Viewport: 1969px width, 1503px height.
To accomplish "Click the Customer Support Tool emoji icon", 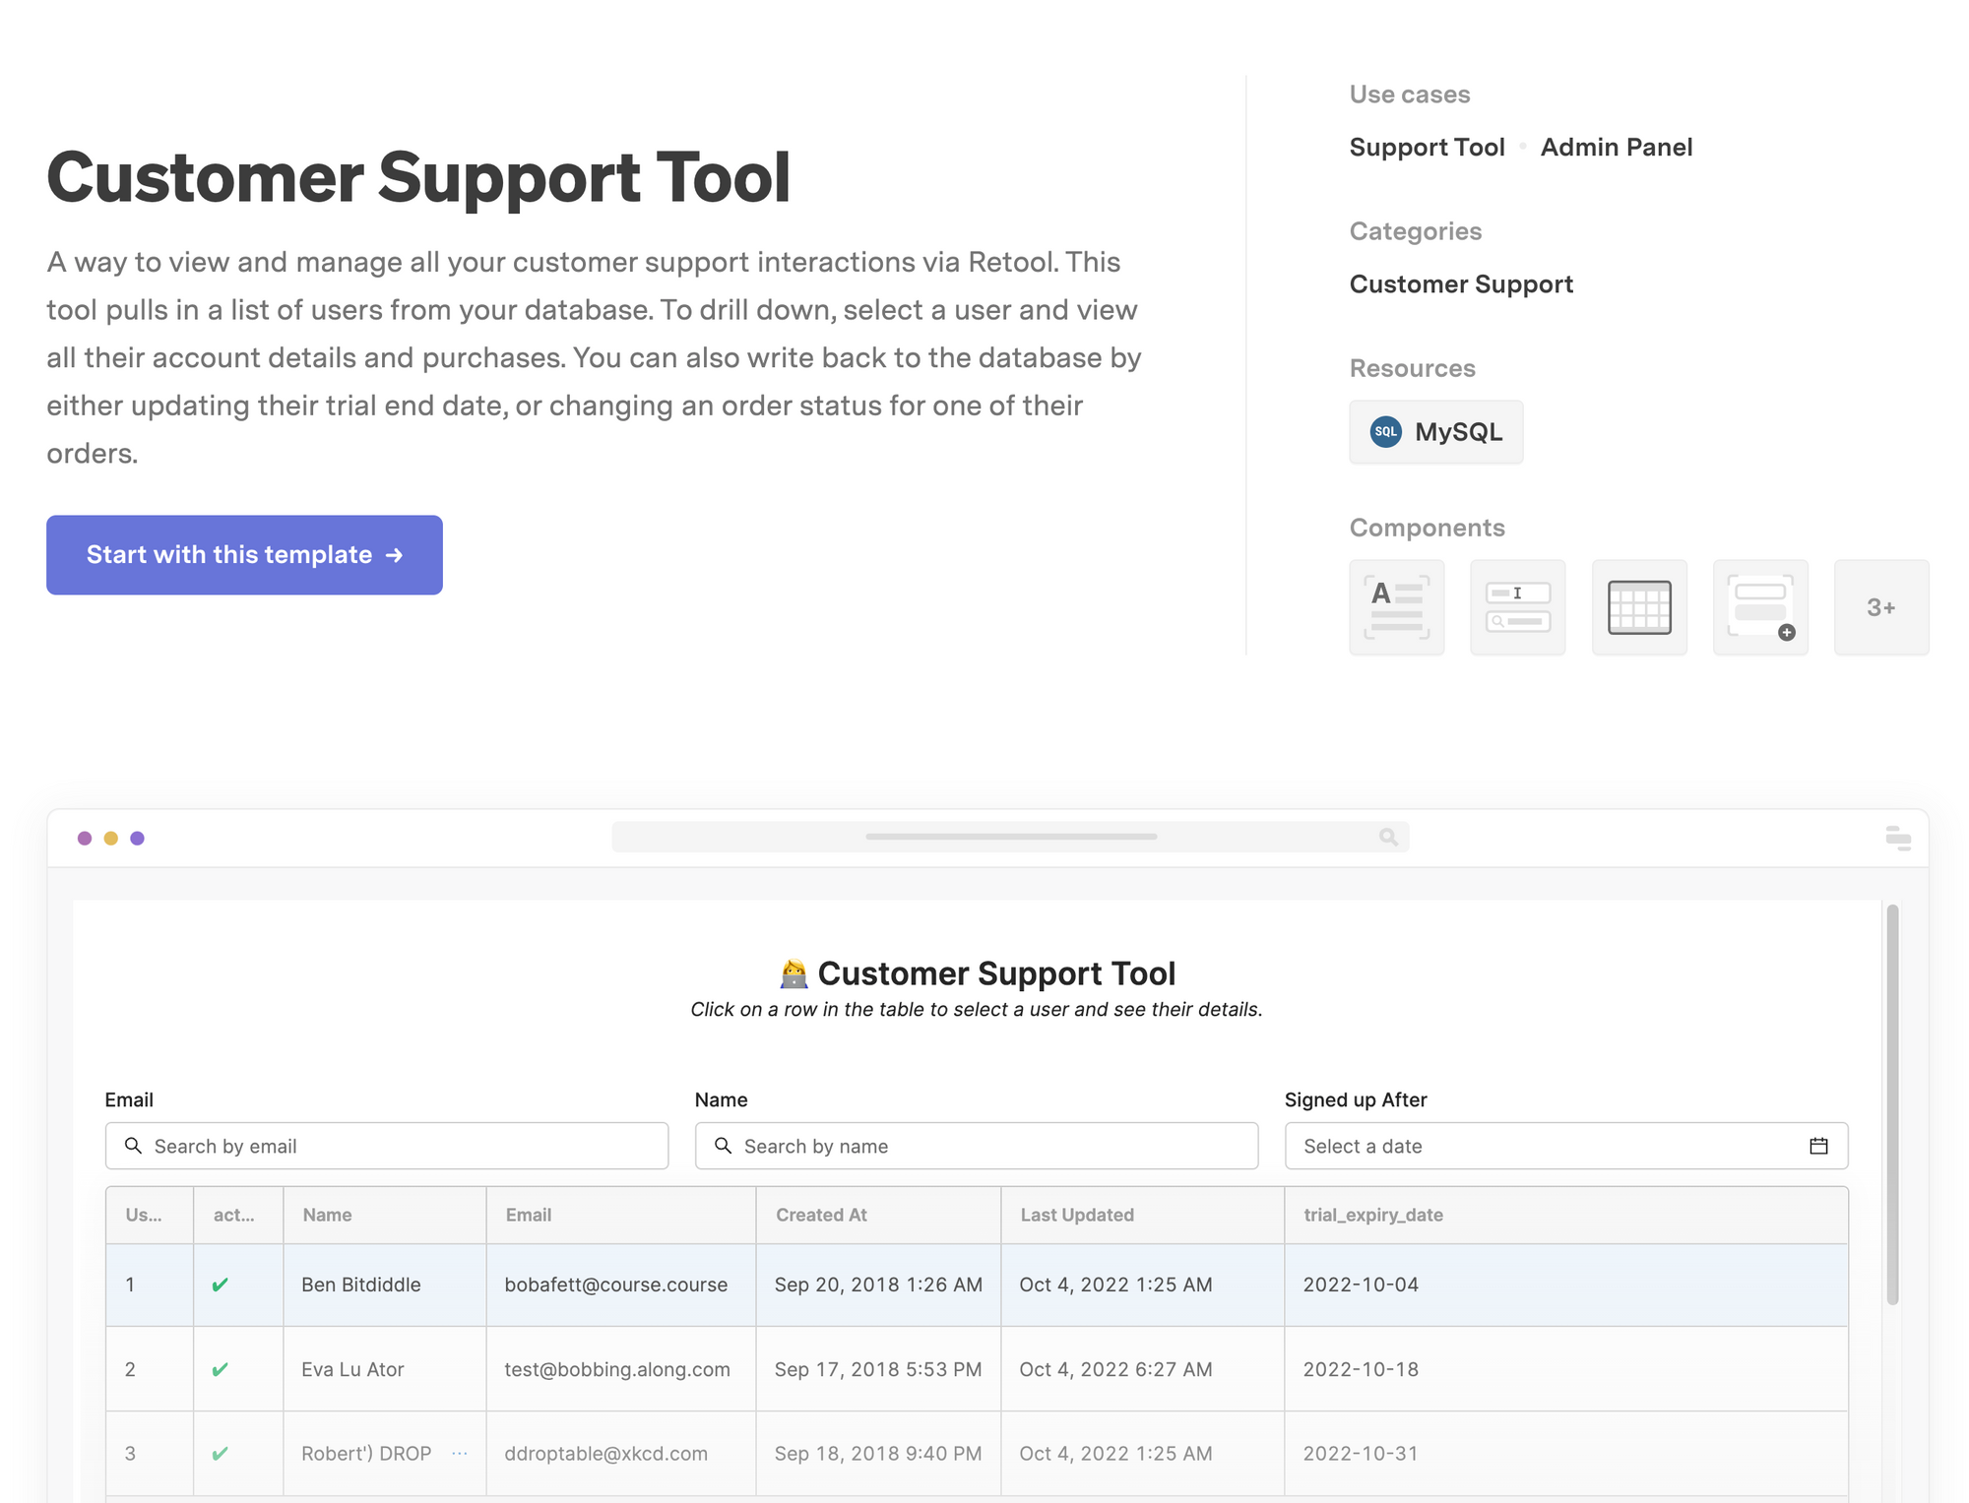I will click(x=794, y=973).
